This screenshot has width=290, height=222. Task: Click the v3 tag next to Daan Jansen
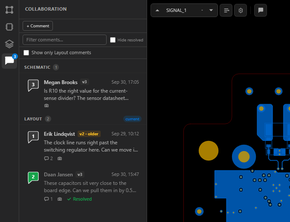point(80,175)
